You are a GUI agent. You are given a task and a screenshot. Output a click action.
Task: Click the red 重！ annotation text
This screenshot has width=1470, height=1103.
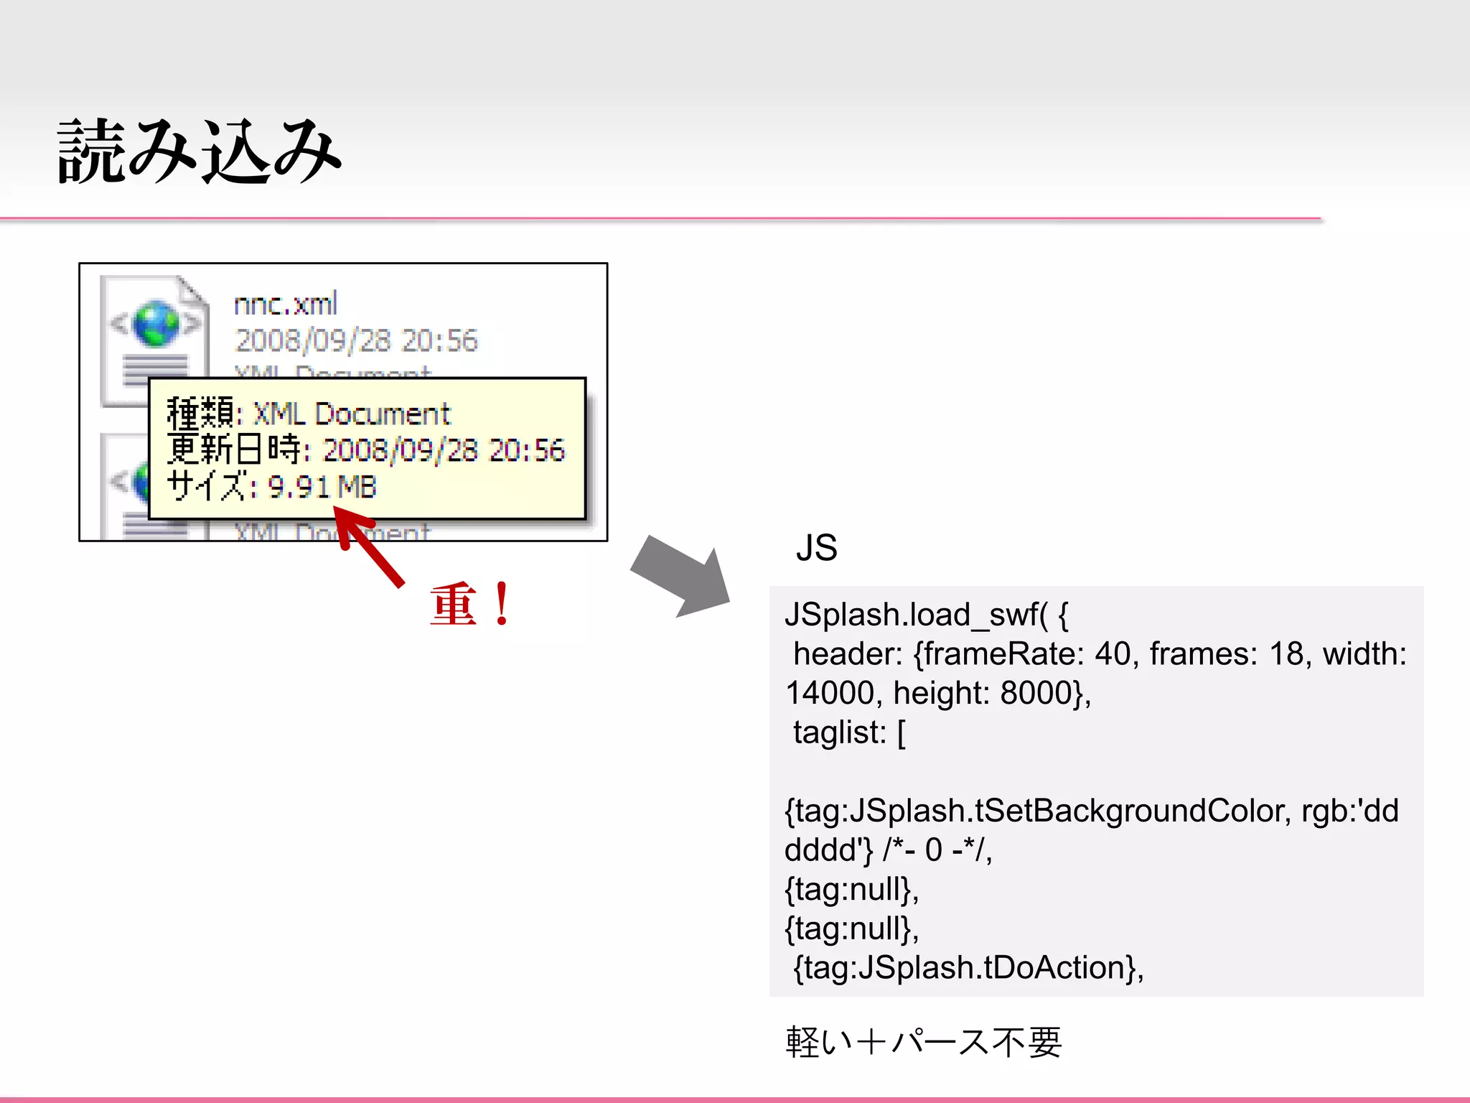coord(470,605)
